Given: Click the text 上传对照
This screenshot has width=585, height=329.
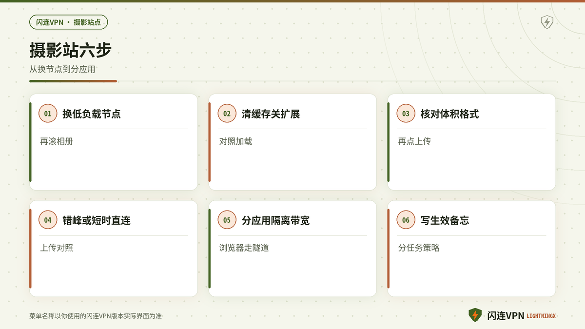Looking at the screenshot, I should point(57,248).
